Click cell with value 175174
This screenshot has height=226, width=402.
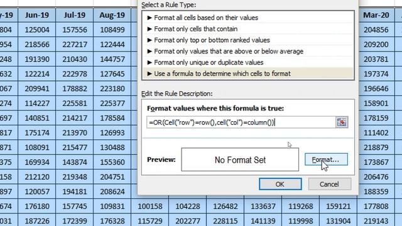pos(37,133)
